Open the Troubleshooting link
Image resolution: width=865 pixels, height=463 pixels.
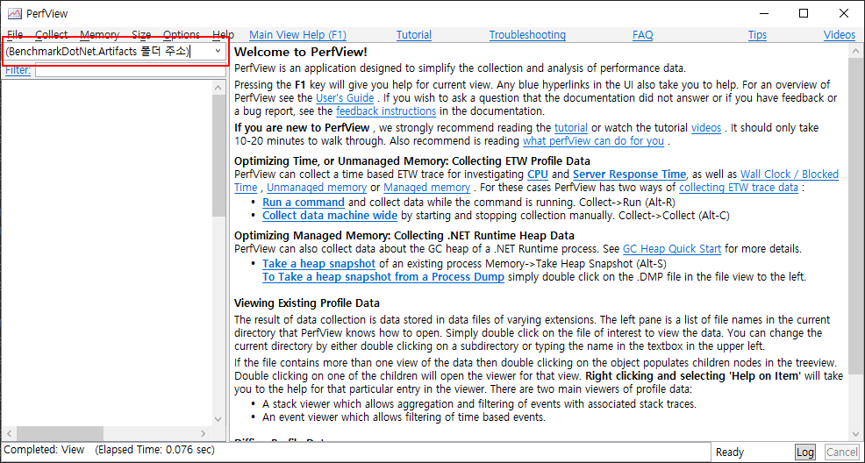[x=527, y=35]
